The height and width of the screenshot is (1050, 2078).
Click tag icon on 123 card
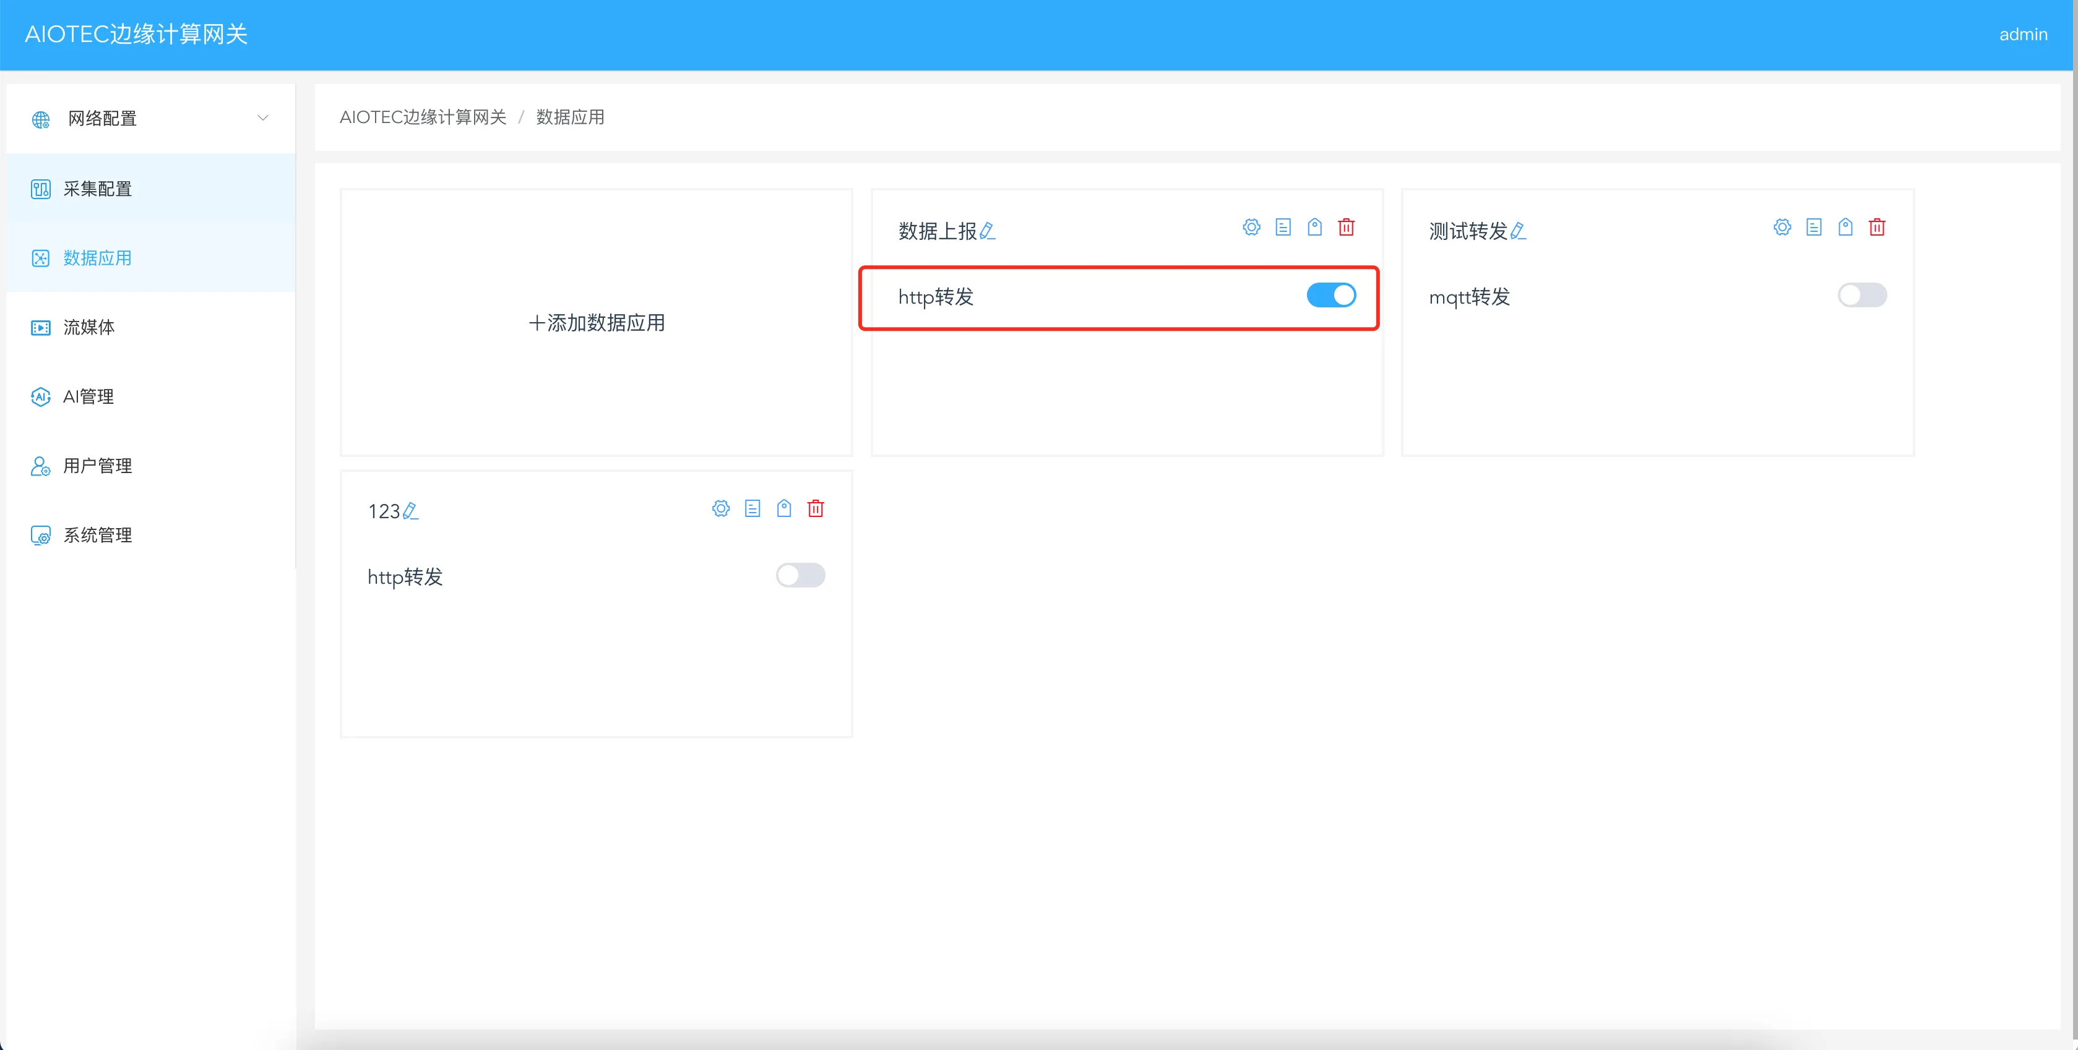click(x=783, y=508)
